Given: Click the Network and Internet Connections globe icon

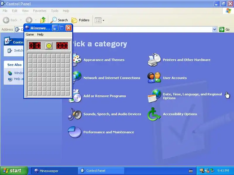Looking at the screenshot, I should [x=77, y=78].
